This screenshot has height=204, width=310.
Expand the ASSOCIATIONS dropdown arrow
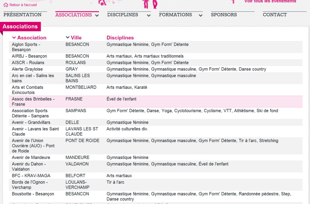[x=97, y=15]
